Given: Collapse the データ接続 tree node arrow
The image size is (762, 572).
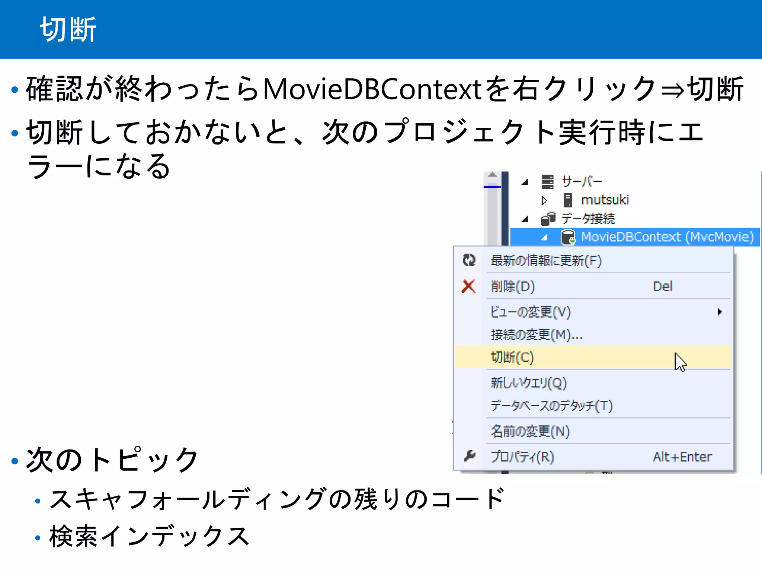Looking at the screenshot, I should coord(525,219).
